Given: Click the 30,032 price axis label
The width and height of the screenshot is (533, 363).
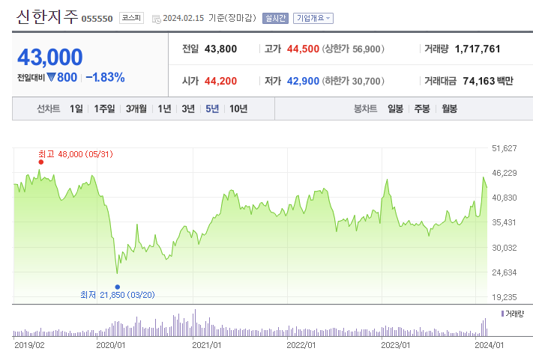Looking at the screenshot, I should point(505,248).
